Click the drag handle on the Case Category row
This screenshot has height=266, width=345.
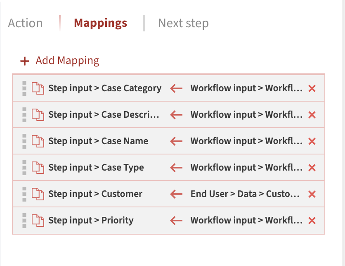point(24,88)
